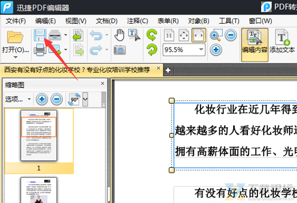The width and height of the screenshot is (297, 203).
Task: Click the text line starting 化妆行业在近几年
Action: click(x=246, y=110)
